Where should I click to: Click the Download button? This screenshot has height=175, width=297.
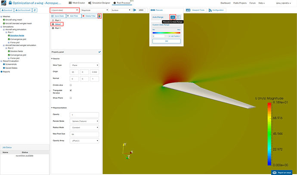(x=7, y=10)
